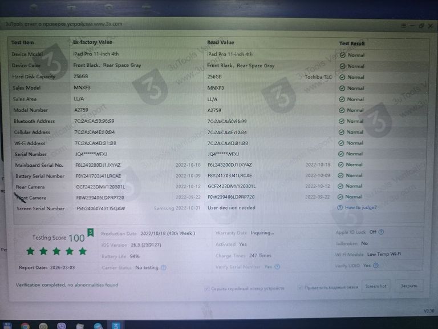The image size is (438, 329).
Task: Click the green 3uTools badge next to score 100
Action: (x=91, y=232)
